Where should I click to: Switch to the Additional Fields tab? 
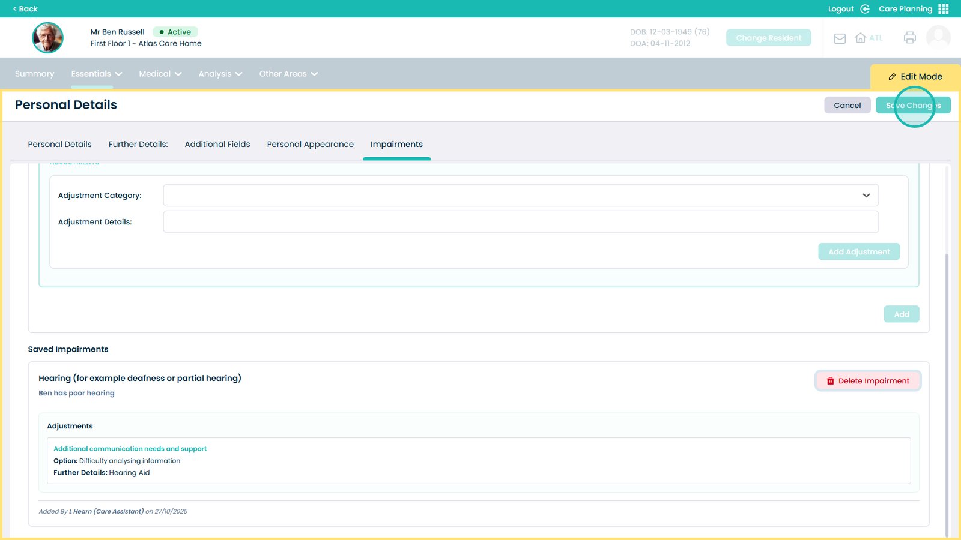pyautogui.click(x=217, y=145)
